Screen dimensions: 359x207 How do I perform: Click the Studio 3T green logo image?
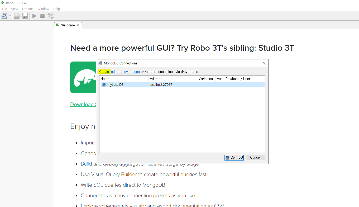coord(83,77)
